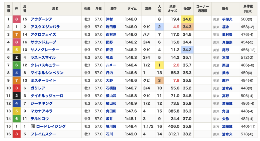Click the yellow popularity 1 cell for クレパスキュラー
The image size is (260, 141).
coord(159,65)
